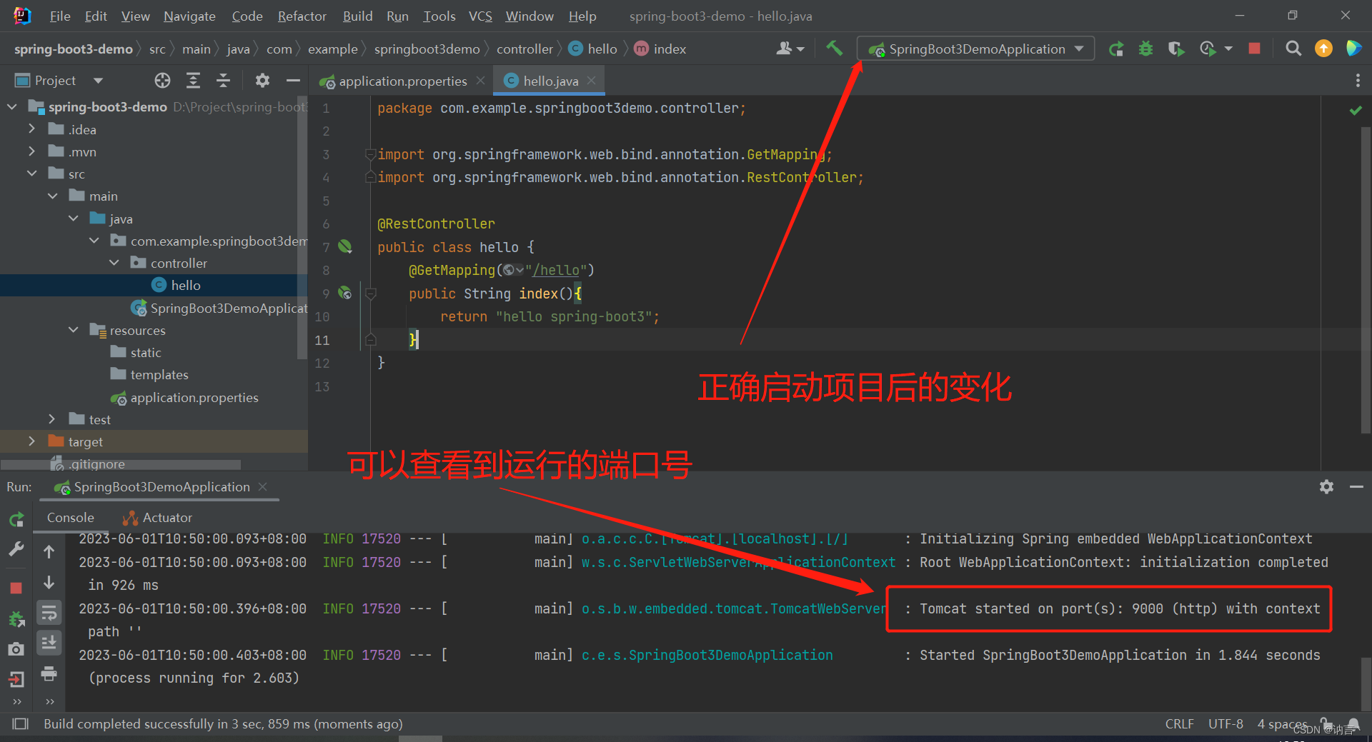The image size is (1372, 742).
Task: Open the Build menu
Action: 357,16
